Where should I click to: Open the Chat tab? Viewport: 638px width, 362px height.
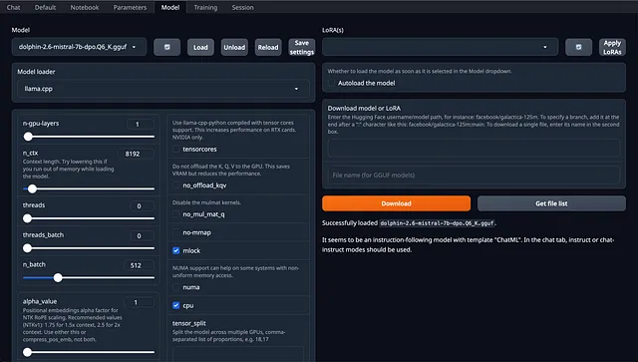coord(13,7)
